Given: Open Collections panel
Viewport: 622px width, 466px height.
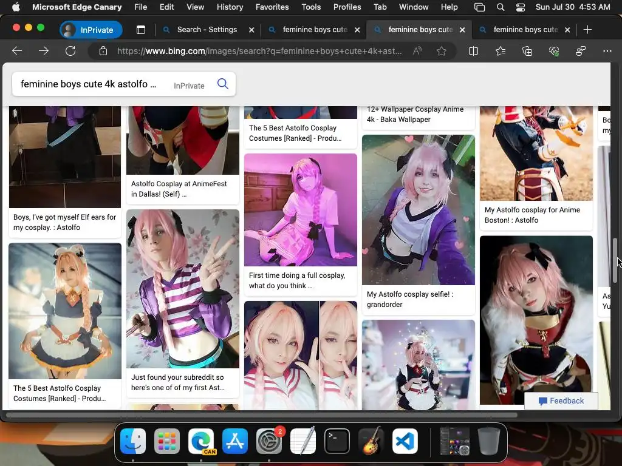Looking at the screenshot, I should pyautogui.click(x=527, y=51).
